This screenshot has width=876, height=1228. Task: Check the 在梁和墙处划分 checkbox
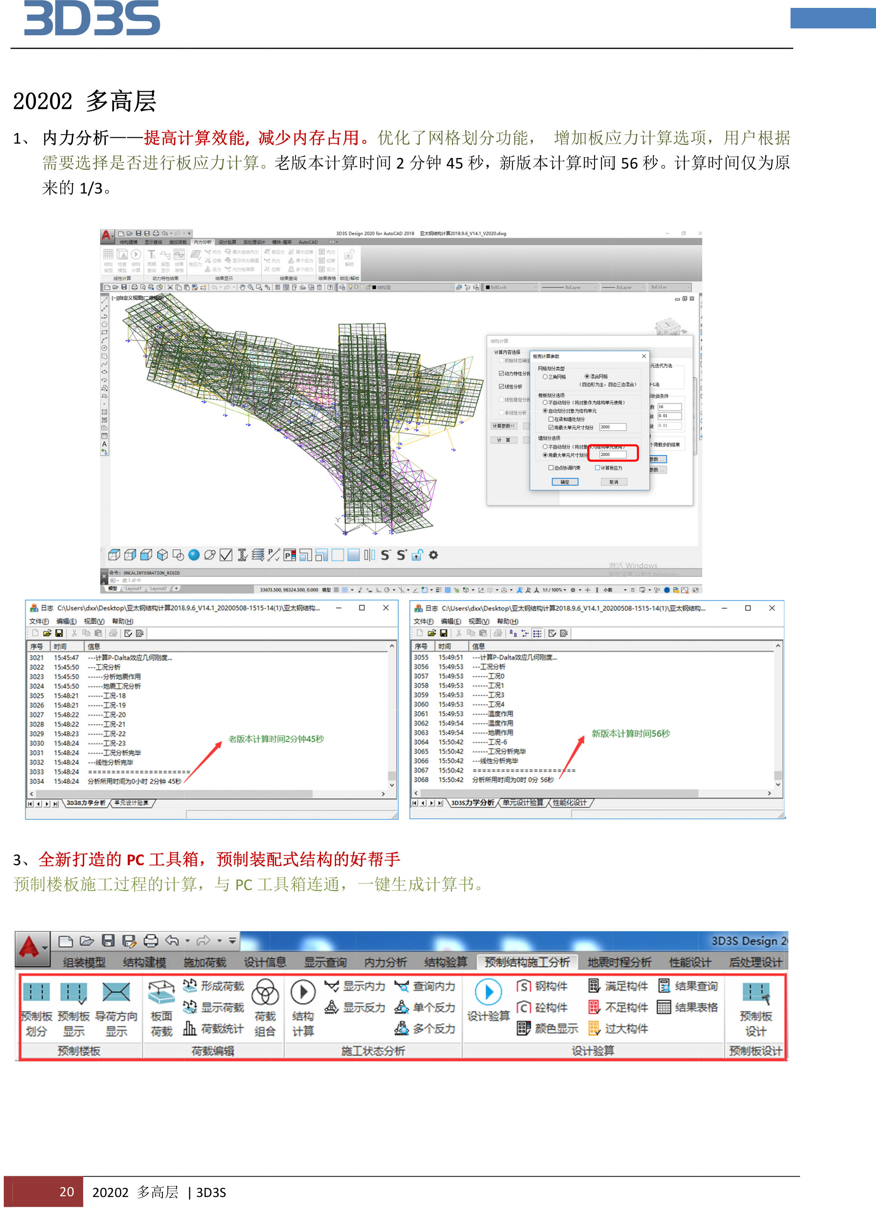[x=551, y=419]
